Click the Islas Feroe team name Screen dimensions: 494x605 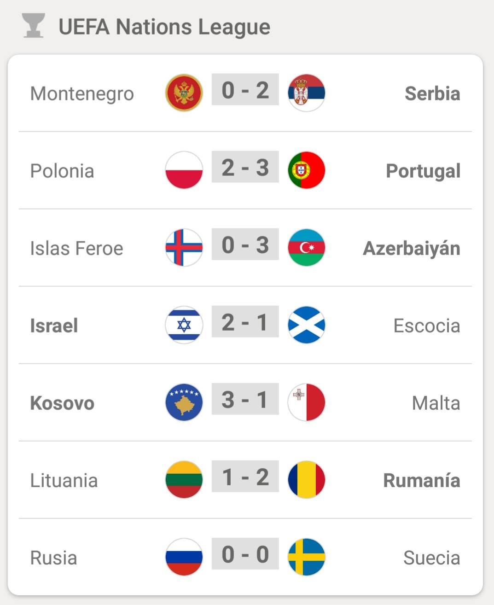[x=76, y=248]
